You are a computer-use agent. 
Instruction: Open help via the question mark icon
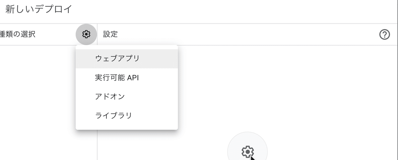(x=384, y=34)
